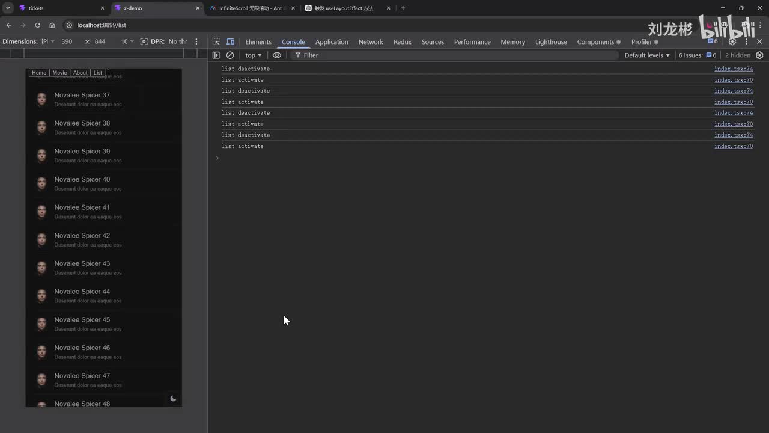Image resolution: width=769 pixels, height=433 pixels.
Task: Open the Default levels dropdown
Action: [647, 55]
